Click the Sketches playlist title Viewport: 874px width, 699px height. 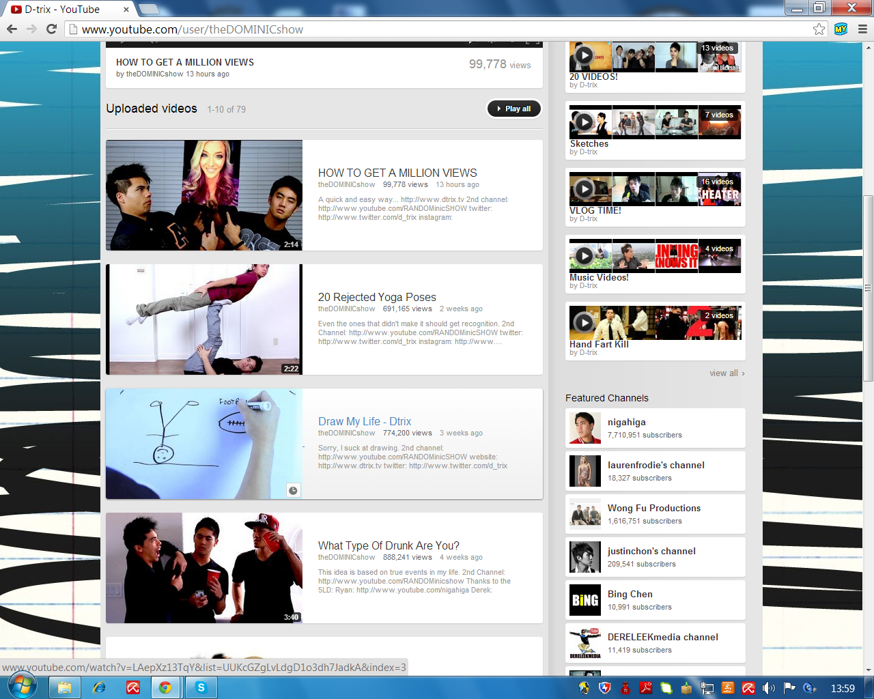pos(589,143)
